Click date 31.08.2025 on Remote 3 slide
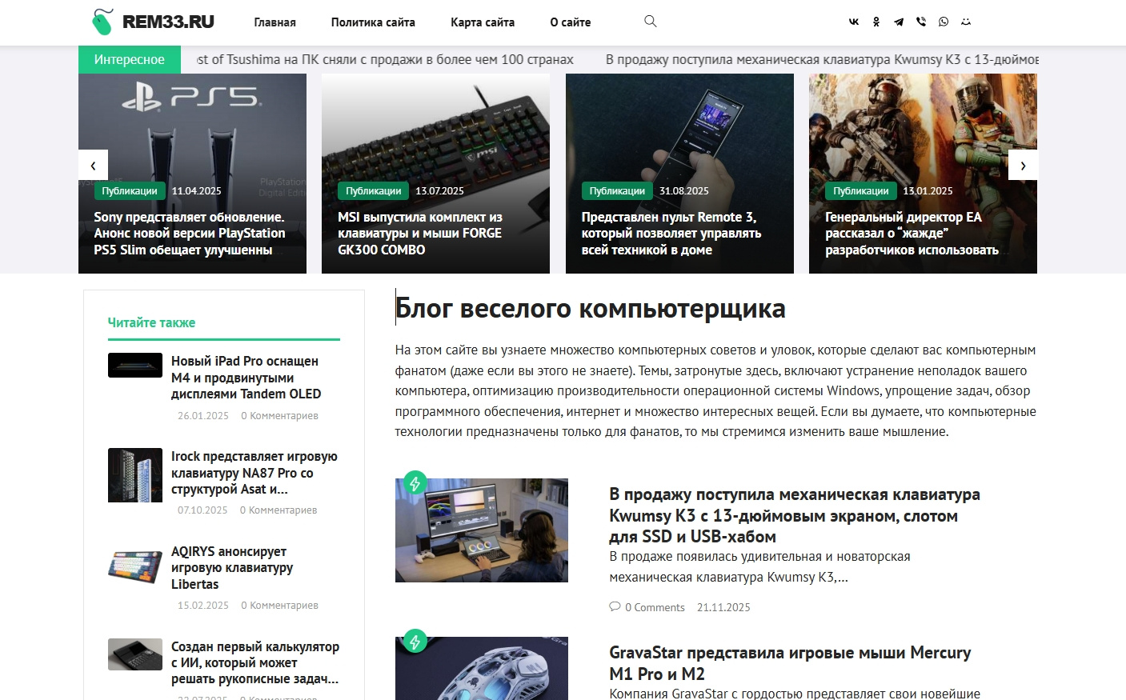This screenshot has height=700, width=1126. click(x=684, y=191)
